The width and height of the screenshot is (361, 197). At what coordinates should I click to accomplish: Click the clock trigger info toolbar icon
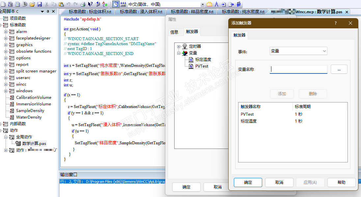[x=116, y=4]
